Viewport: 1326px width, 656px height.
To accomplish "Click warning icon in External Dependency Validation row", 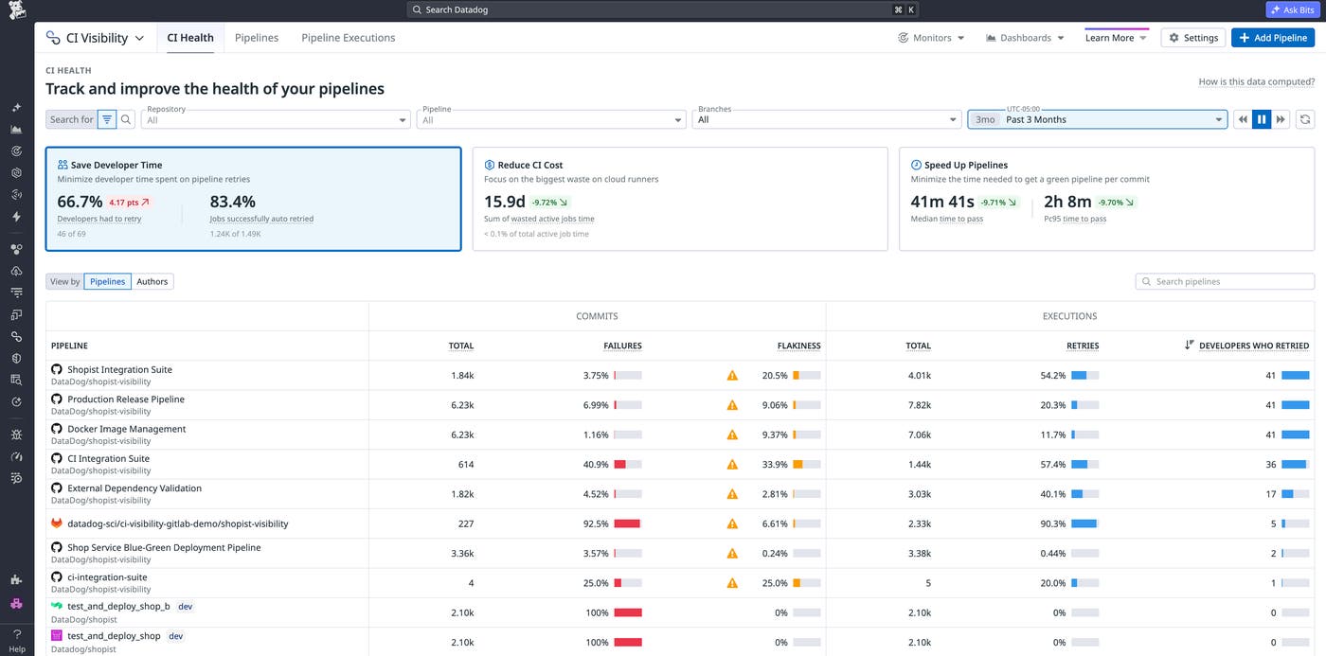I will point(732,494).
